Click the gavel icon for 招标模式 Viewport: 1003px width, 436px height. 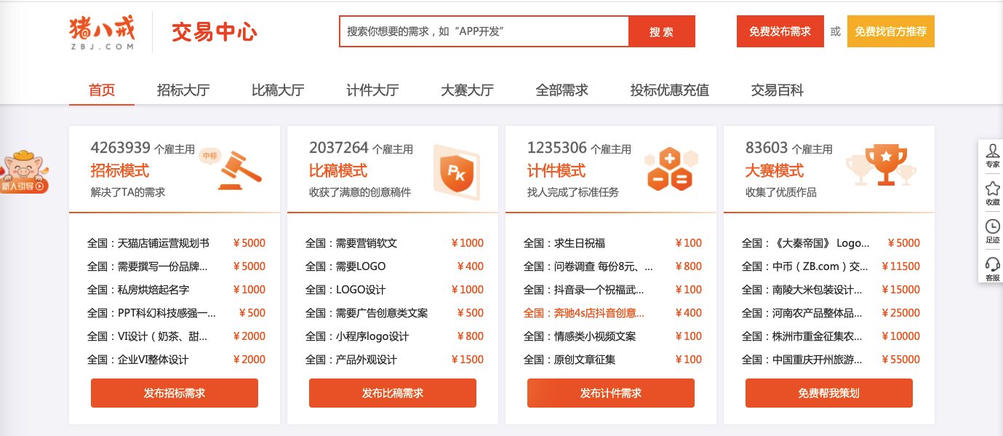[239, 169]
